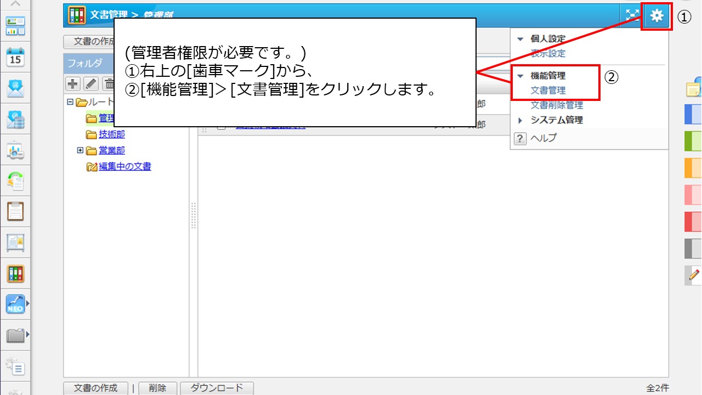Collapse the sidebar with the top chevron
Screen dimensions: 702x395
15,4
